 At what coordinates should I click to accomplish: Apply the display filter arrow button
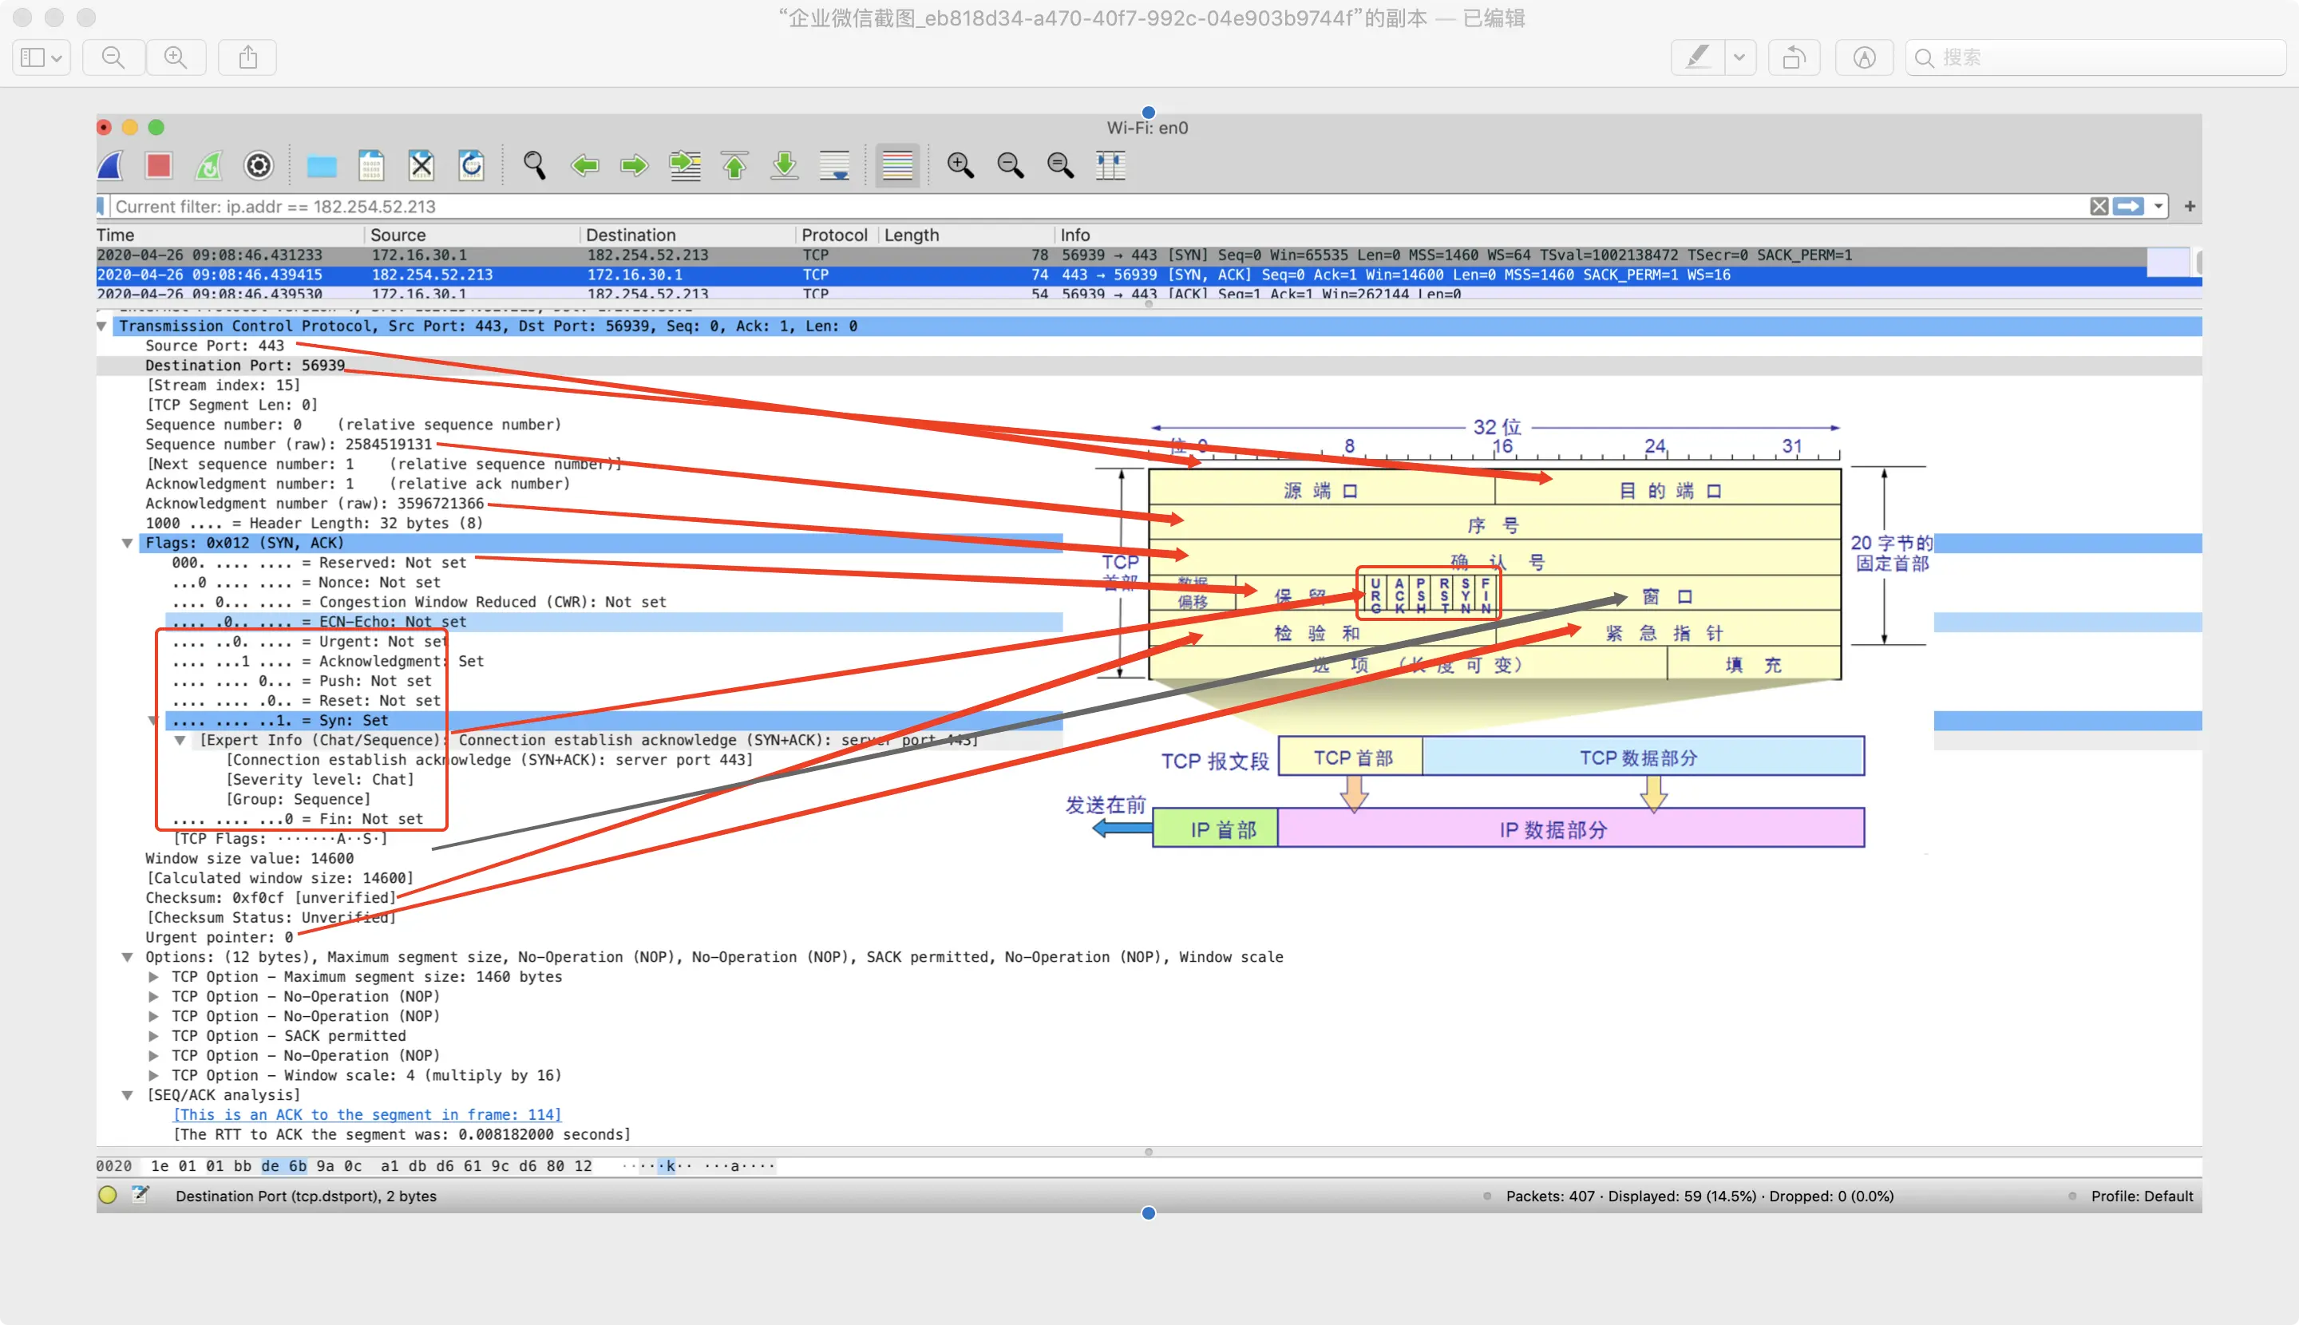(2128, 207)
